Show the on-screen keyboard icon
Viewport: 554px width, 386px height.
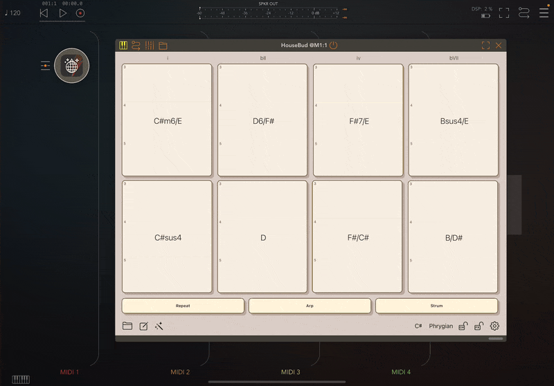21,379
